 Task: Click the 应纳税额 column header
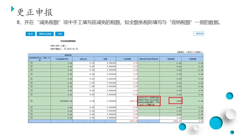[x=127, y=59]
